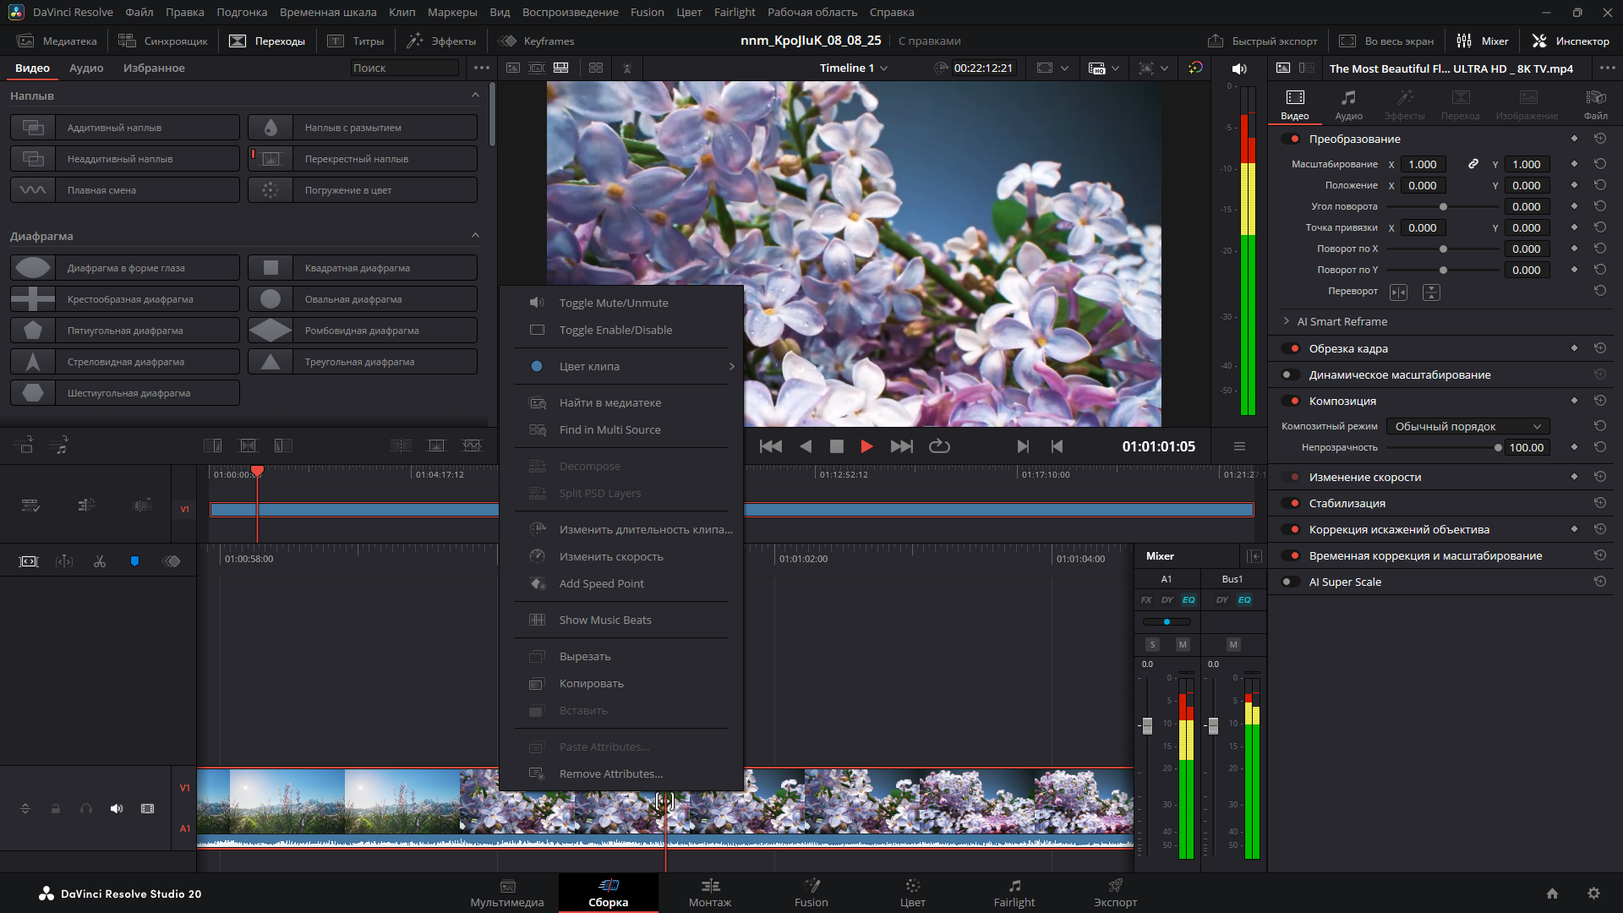
Task: Open transitions panel options three-dots menu
Action: (482, 68)
